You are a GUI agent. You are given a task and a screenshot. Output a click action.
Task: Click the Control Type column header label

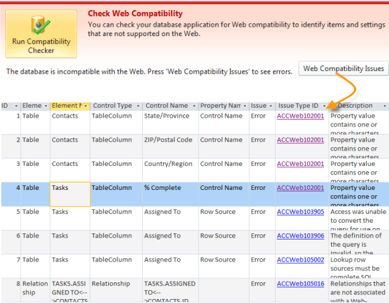click(113, 106)
